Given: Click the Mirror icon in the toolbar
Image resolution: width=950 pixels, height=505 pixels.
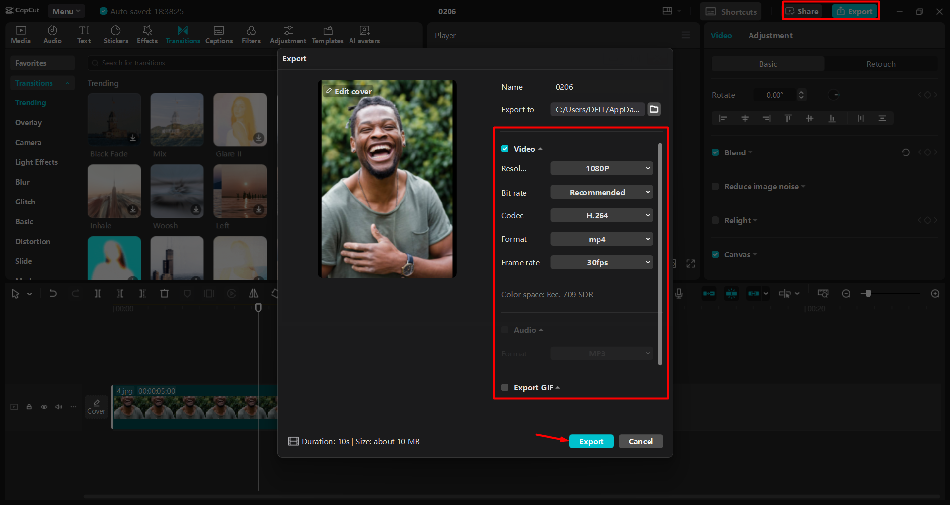Looking at the screenshot, I should [253, 293].
